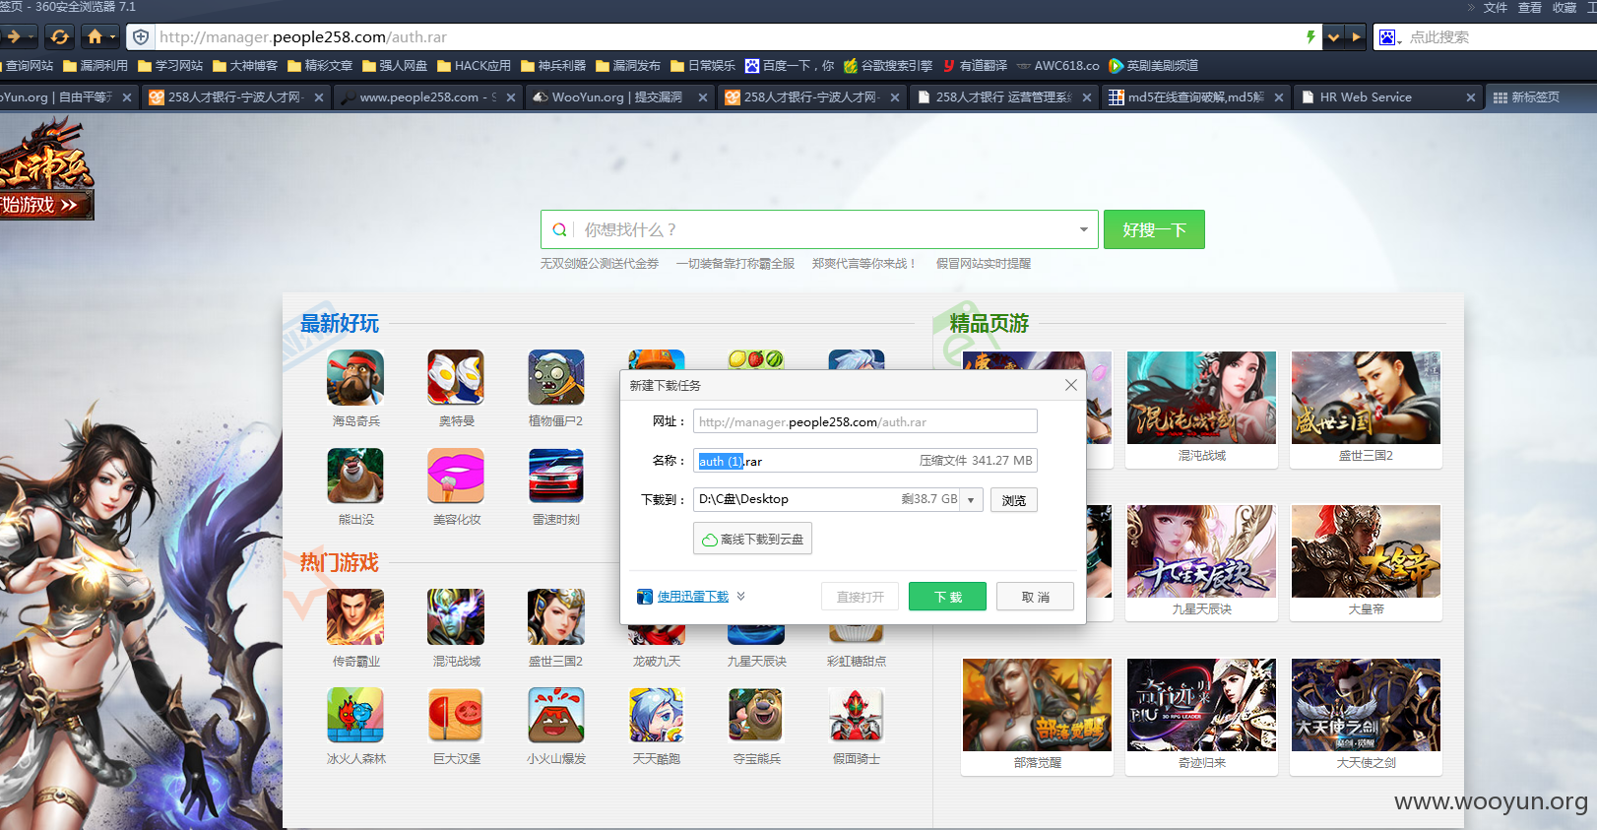This screenshot has height=830, width=1597.
Task: Click the 直接打开 button
Action: (860, 597)
